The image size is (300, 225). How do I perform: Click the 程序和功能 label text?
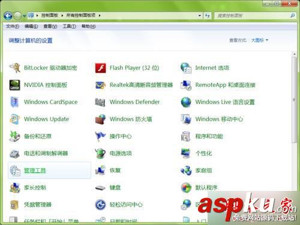pyautogui.click(x=209, y=136)
